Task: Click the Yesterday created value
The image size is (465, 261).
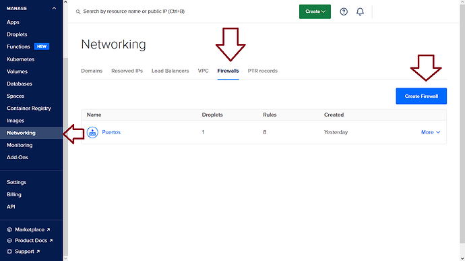Action: tap(336, 132)
